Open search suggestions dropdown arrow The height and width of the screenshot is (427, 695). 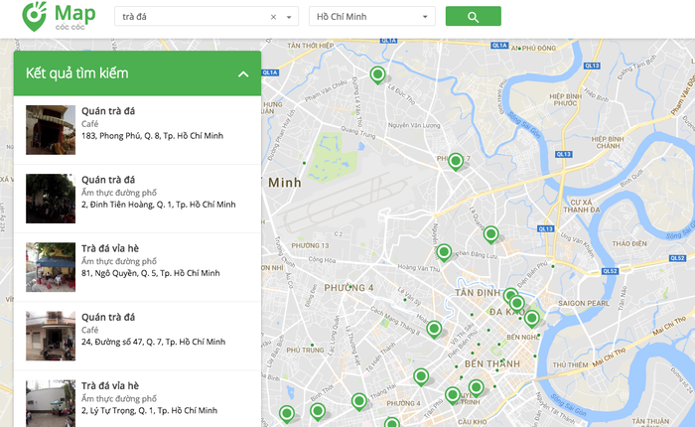pyautogui.click(x=289, y=17)
